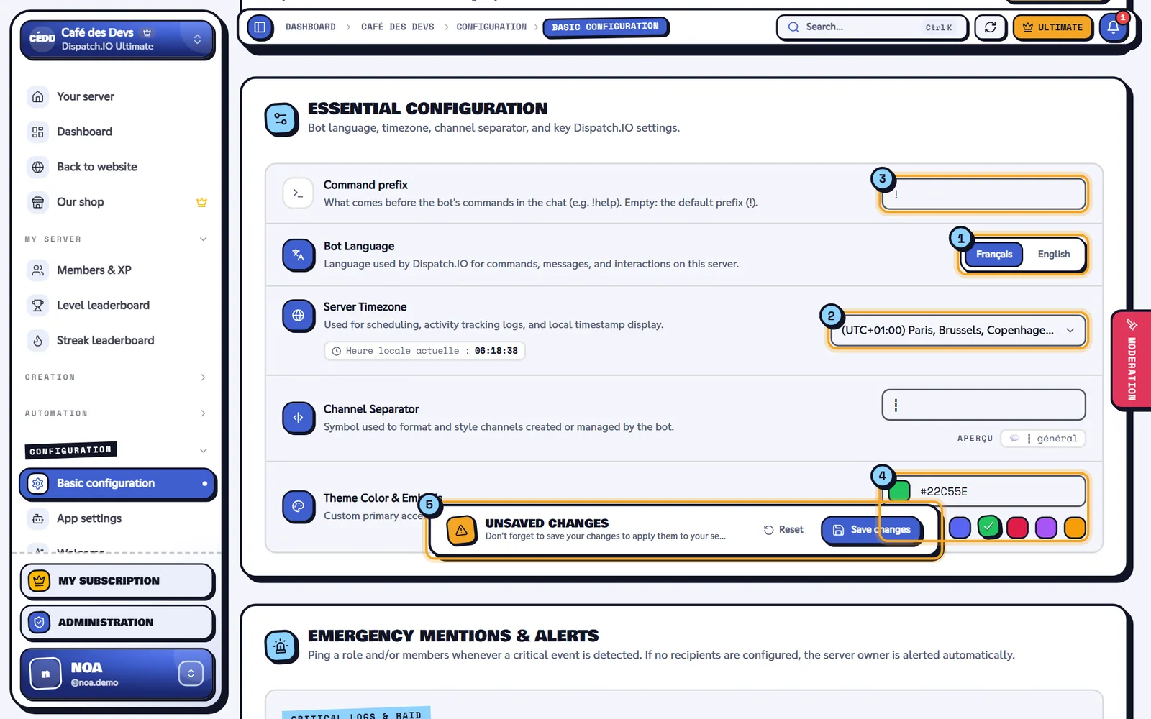Pick the purple theme color swatch
The width and height of the screenshot is (1151, 719).
[x=1046, y=528]
